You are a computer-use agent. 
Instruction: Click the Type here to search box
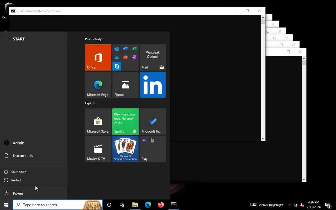click(x=58, y=205)
